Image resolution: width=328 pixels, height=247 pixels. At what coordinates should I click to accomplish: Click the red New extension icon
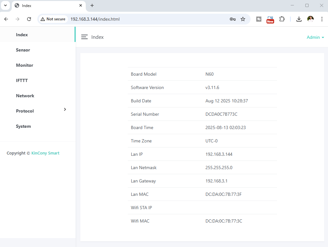click(270, 19)
